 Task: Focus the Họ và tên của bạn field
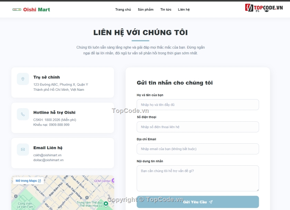pos(198,105)
